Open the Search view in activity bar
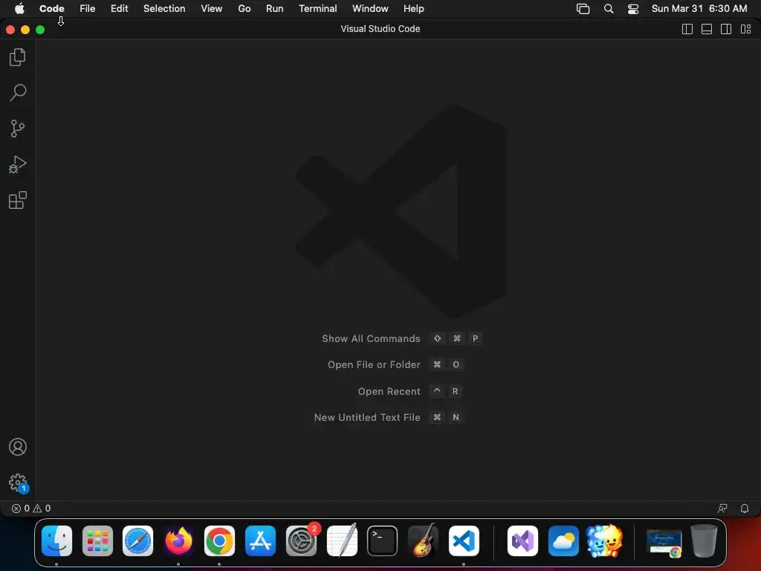The width and height of the screenshot is (761, 571). [18, 93]
